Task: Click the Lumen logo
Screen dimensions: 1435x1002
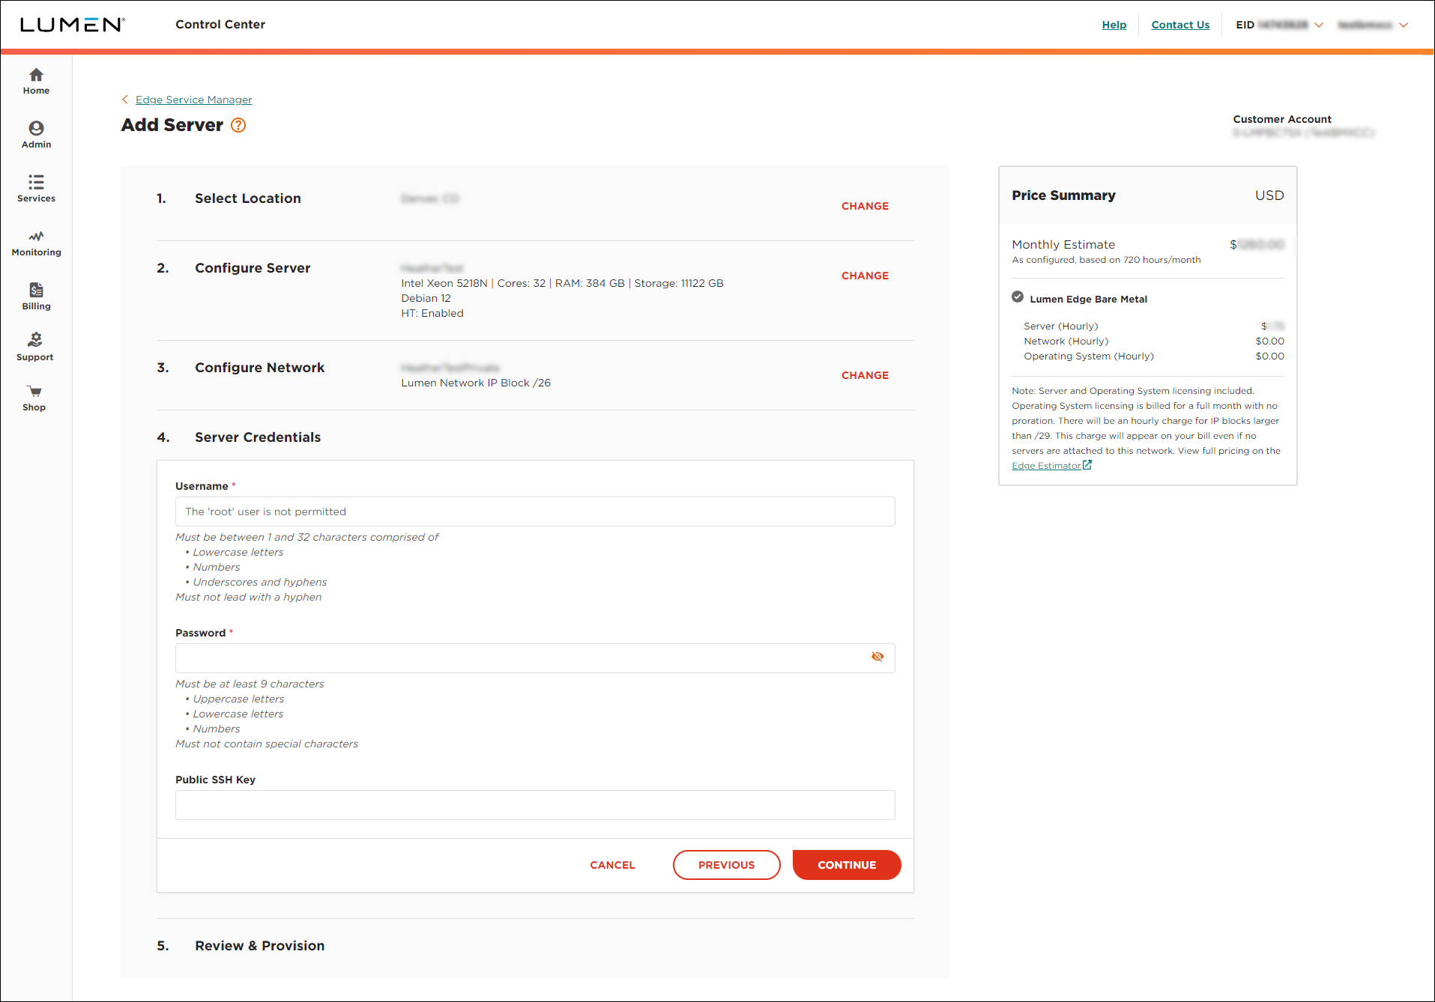Action: pyautogui.click(x=72, y=25)
